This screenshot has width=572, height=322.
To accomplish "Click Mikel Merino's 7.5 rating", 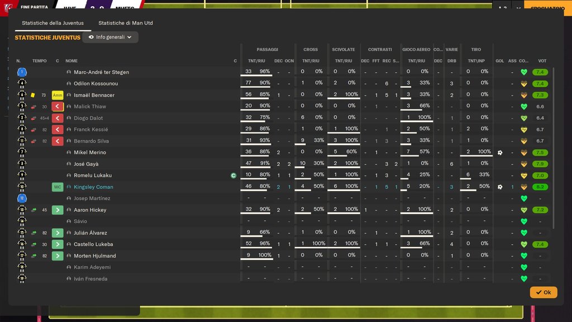I will (x=540, y=153).
